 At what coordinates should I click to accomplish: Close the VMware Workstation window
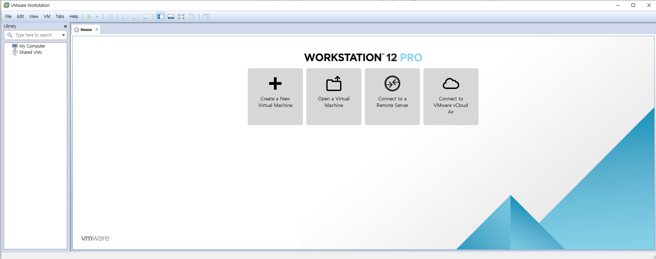click(649, 5)
